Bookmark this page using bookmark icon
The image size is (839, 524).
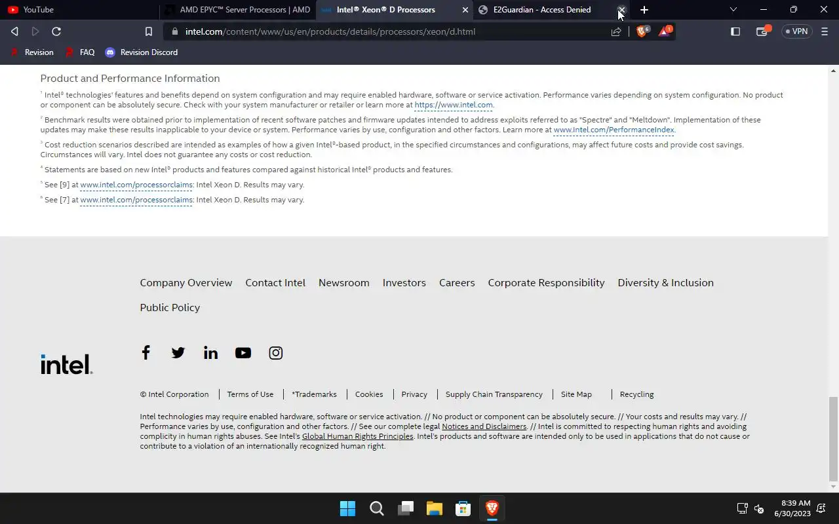pyautogui.click(x=149, y=31)
